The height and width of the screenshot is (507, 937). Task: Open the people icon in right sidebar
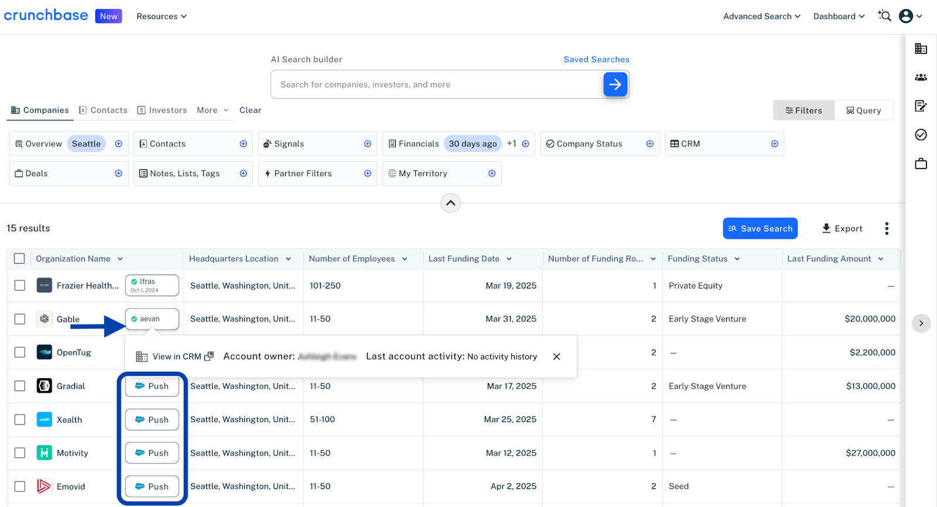pyautogui.click(x=921, y=77)
